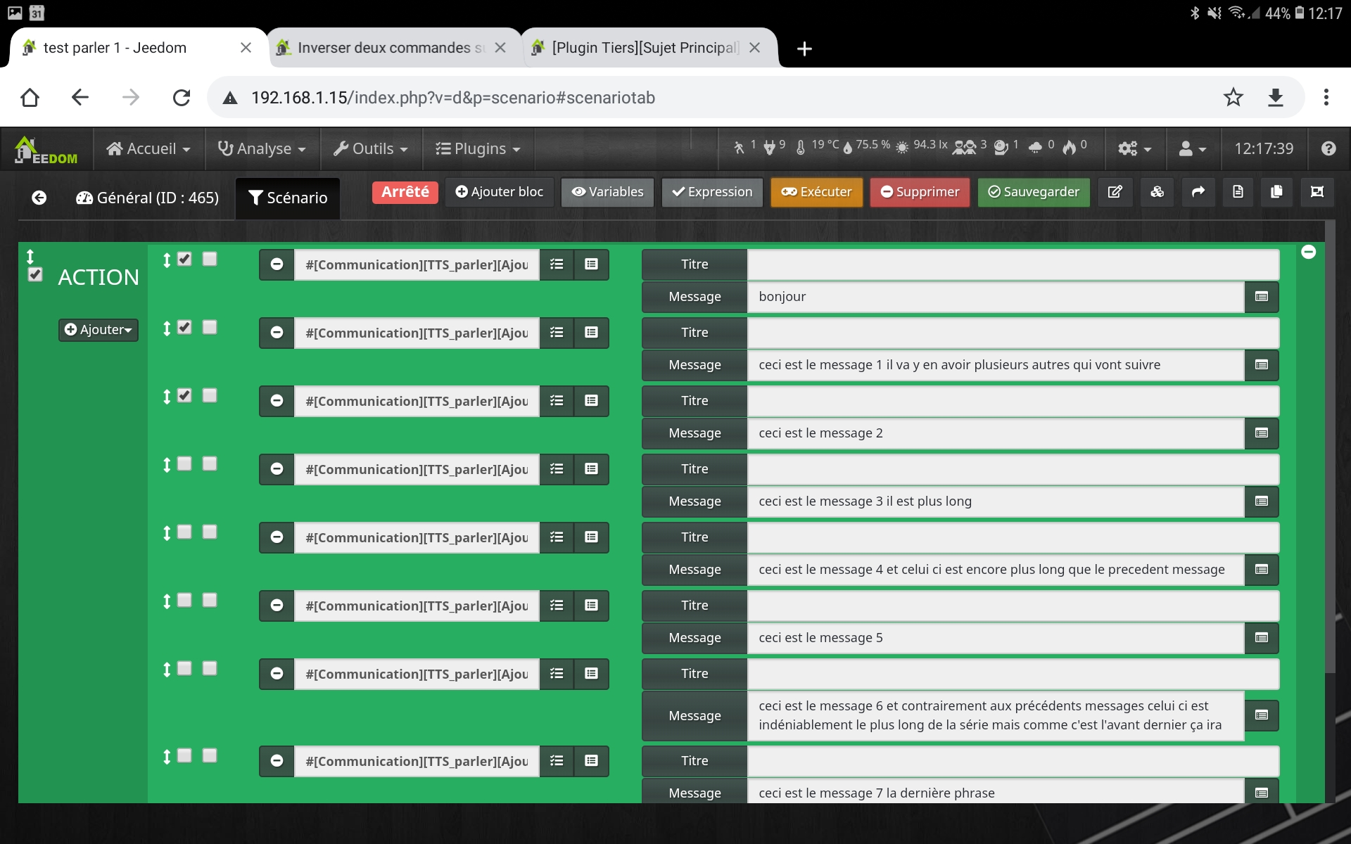Open the Plugins dropdown menu
The width and height of the screenshot is (1351, 844).
click(478, 148)
